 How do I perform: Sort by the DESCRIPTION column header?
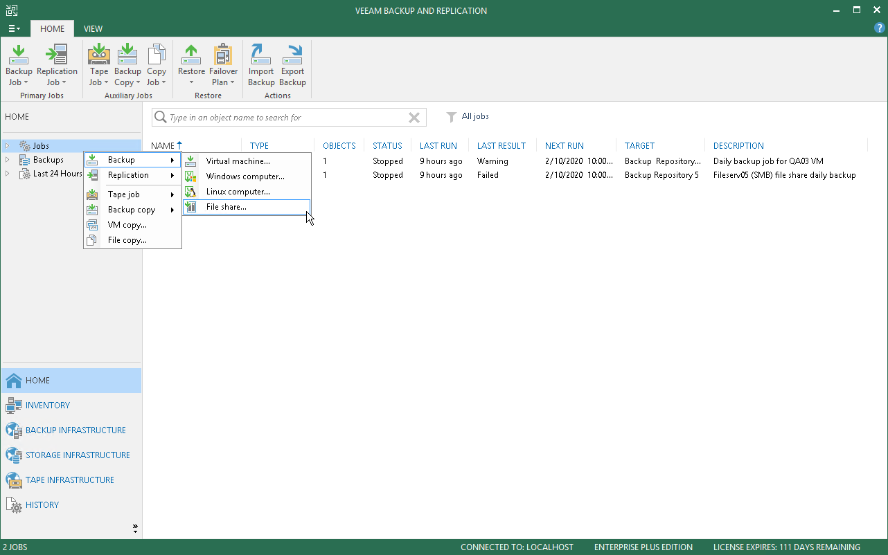coord(738,146)
